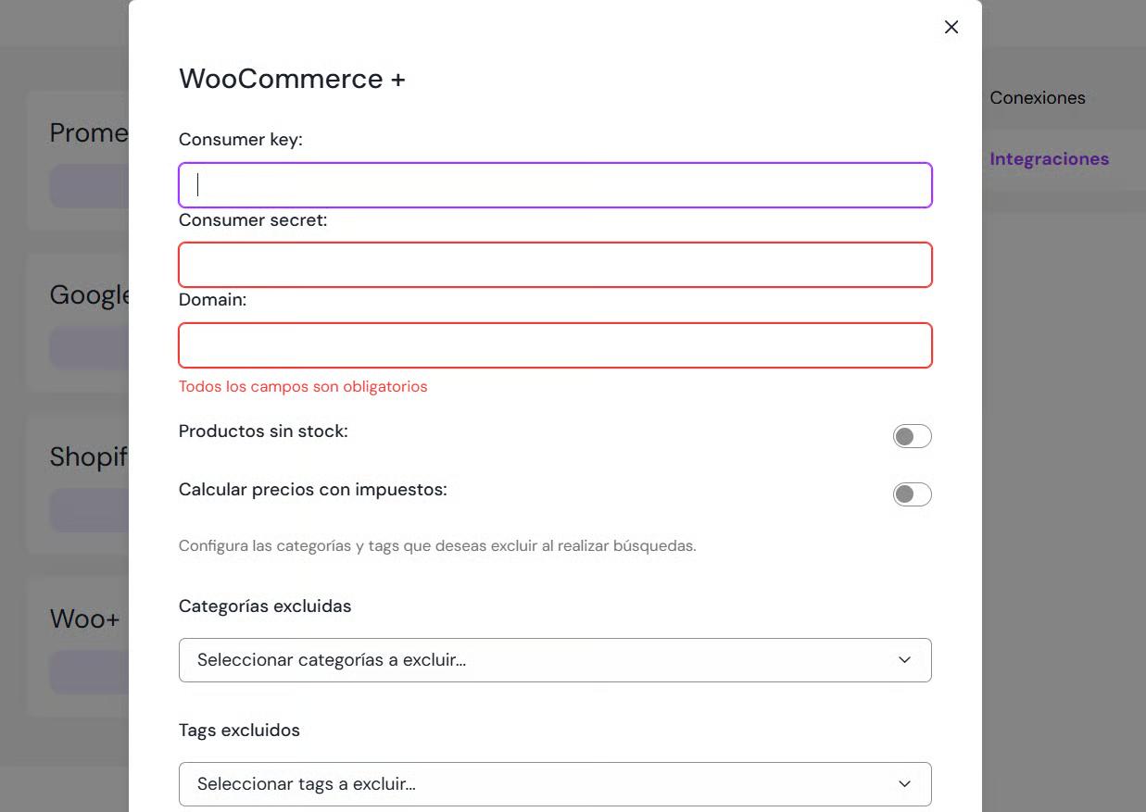This screenshot has height=812, width=1146.
Task: Click the Shopif integration card title
Action: [x=89, y=456]
